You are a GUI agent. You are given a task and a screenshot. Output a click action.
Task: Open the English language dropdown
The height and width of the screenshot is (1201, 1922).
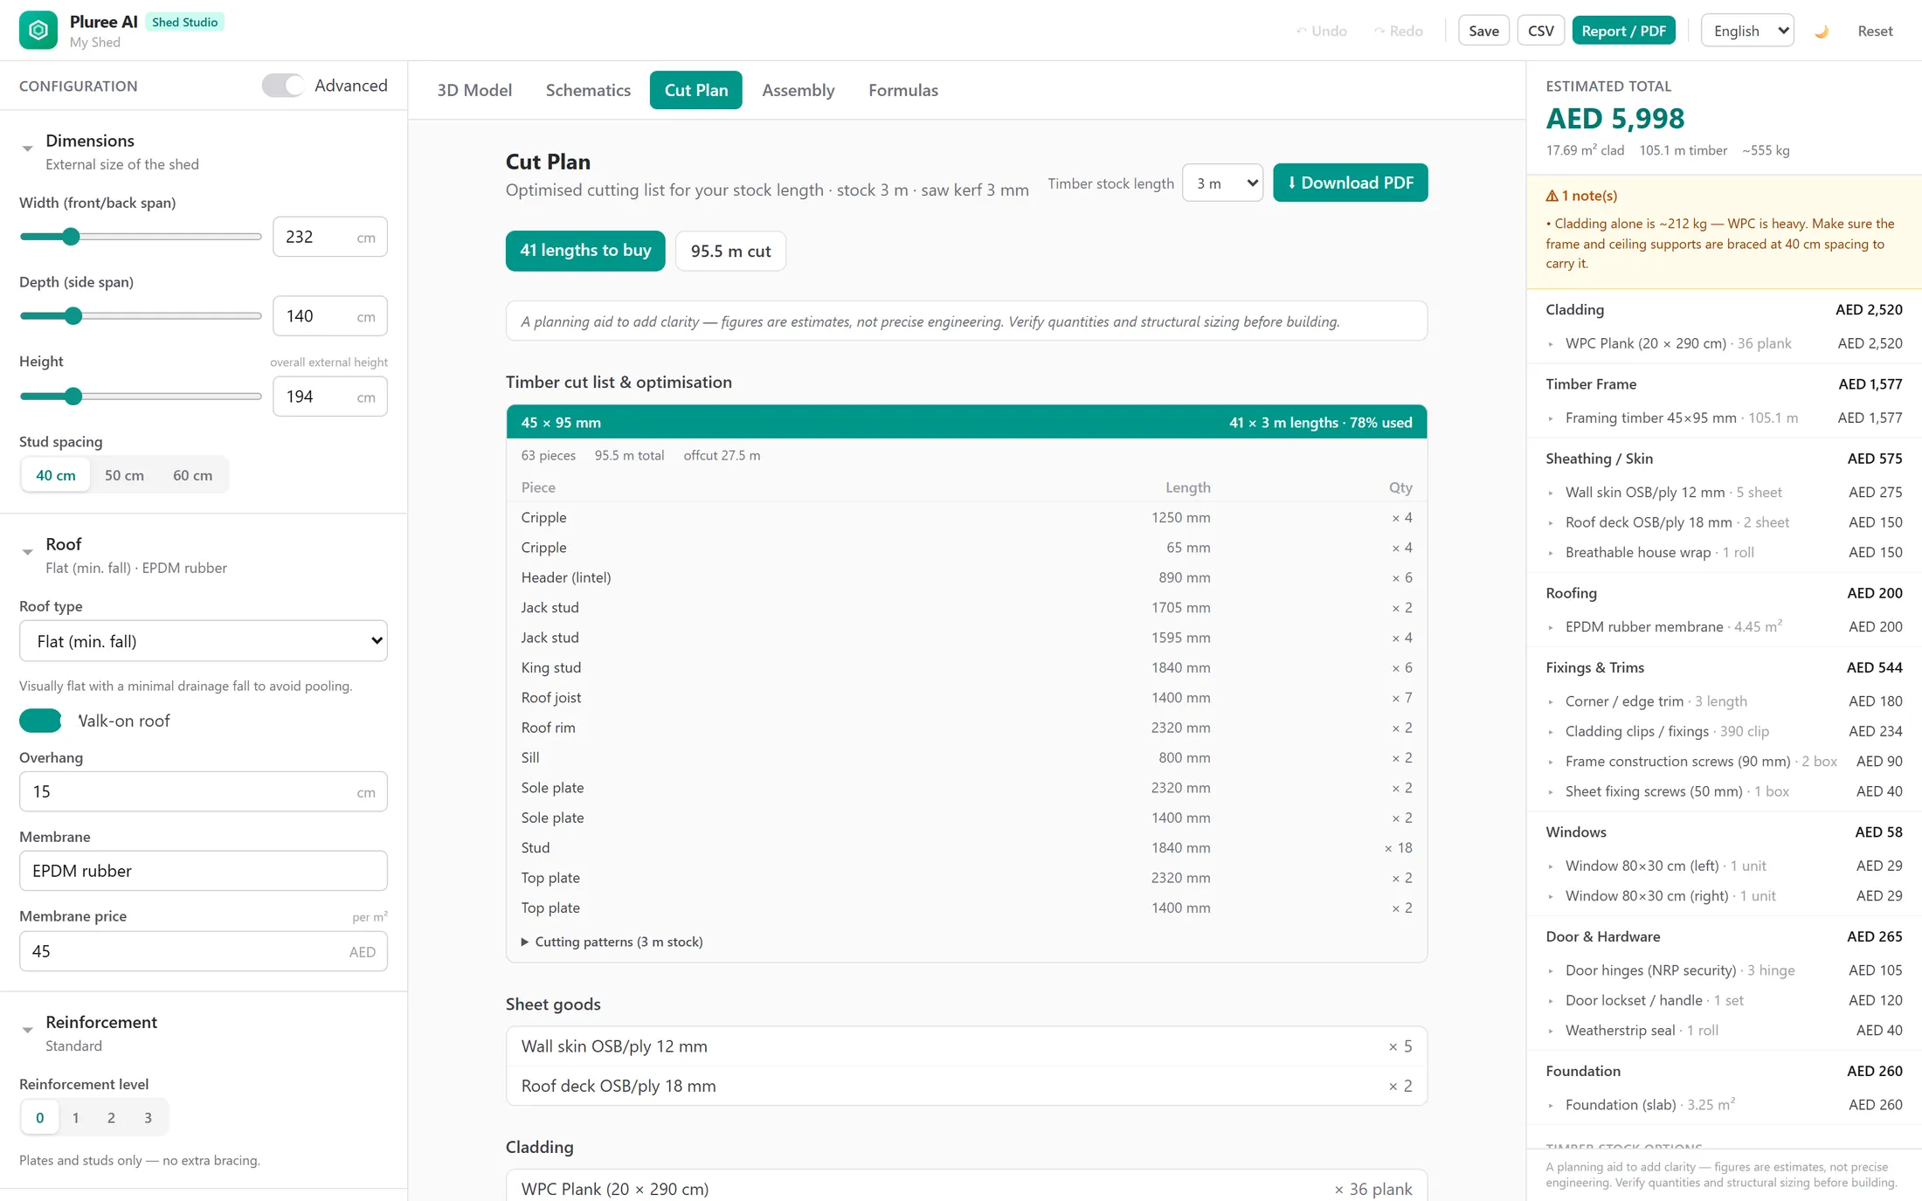pos(1747,31)
